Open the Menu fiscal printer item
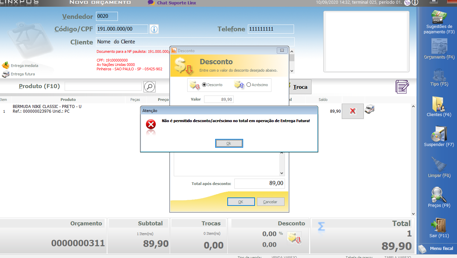The width and height of the screenshot is (457, 258). [436, 249]
